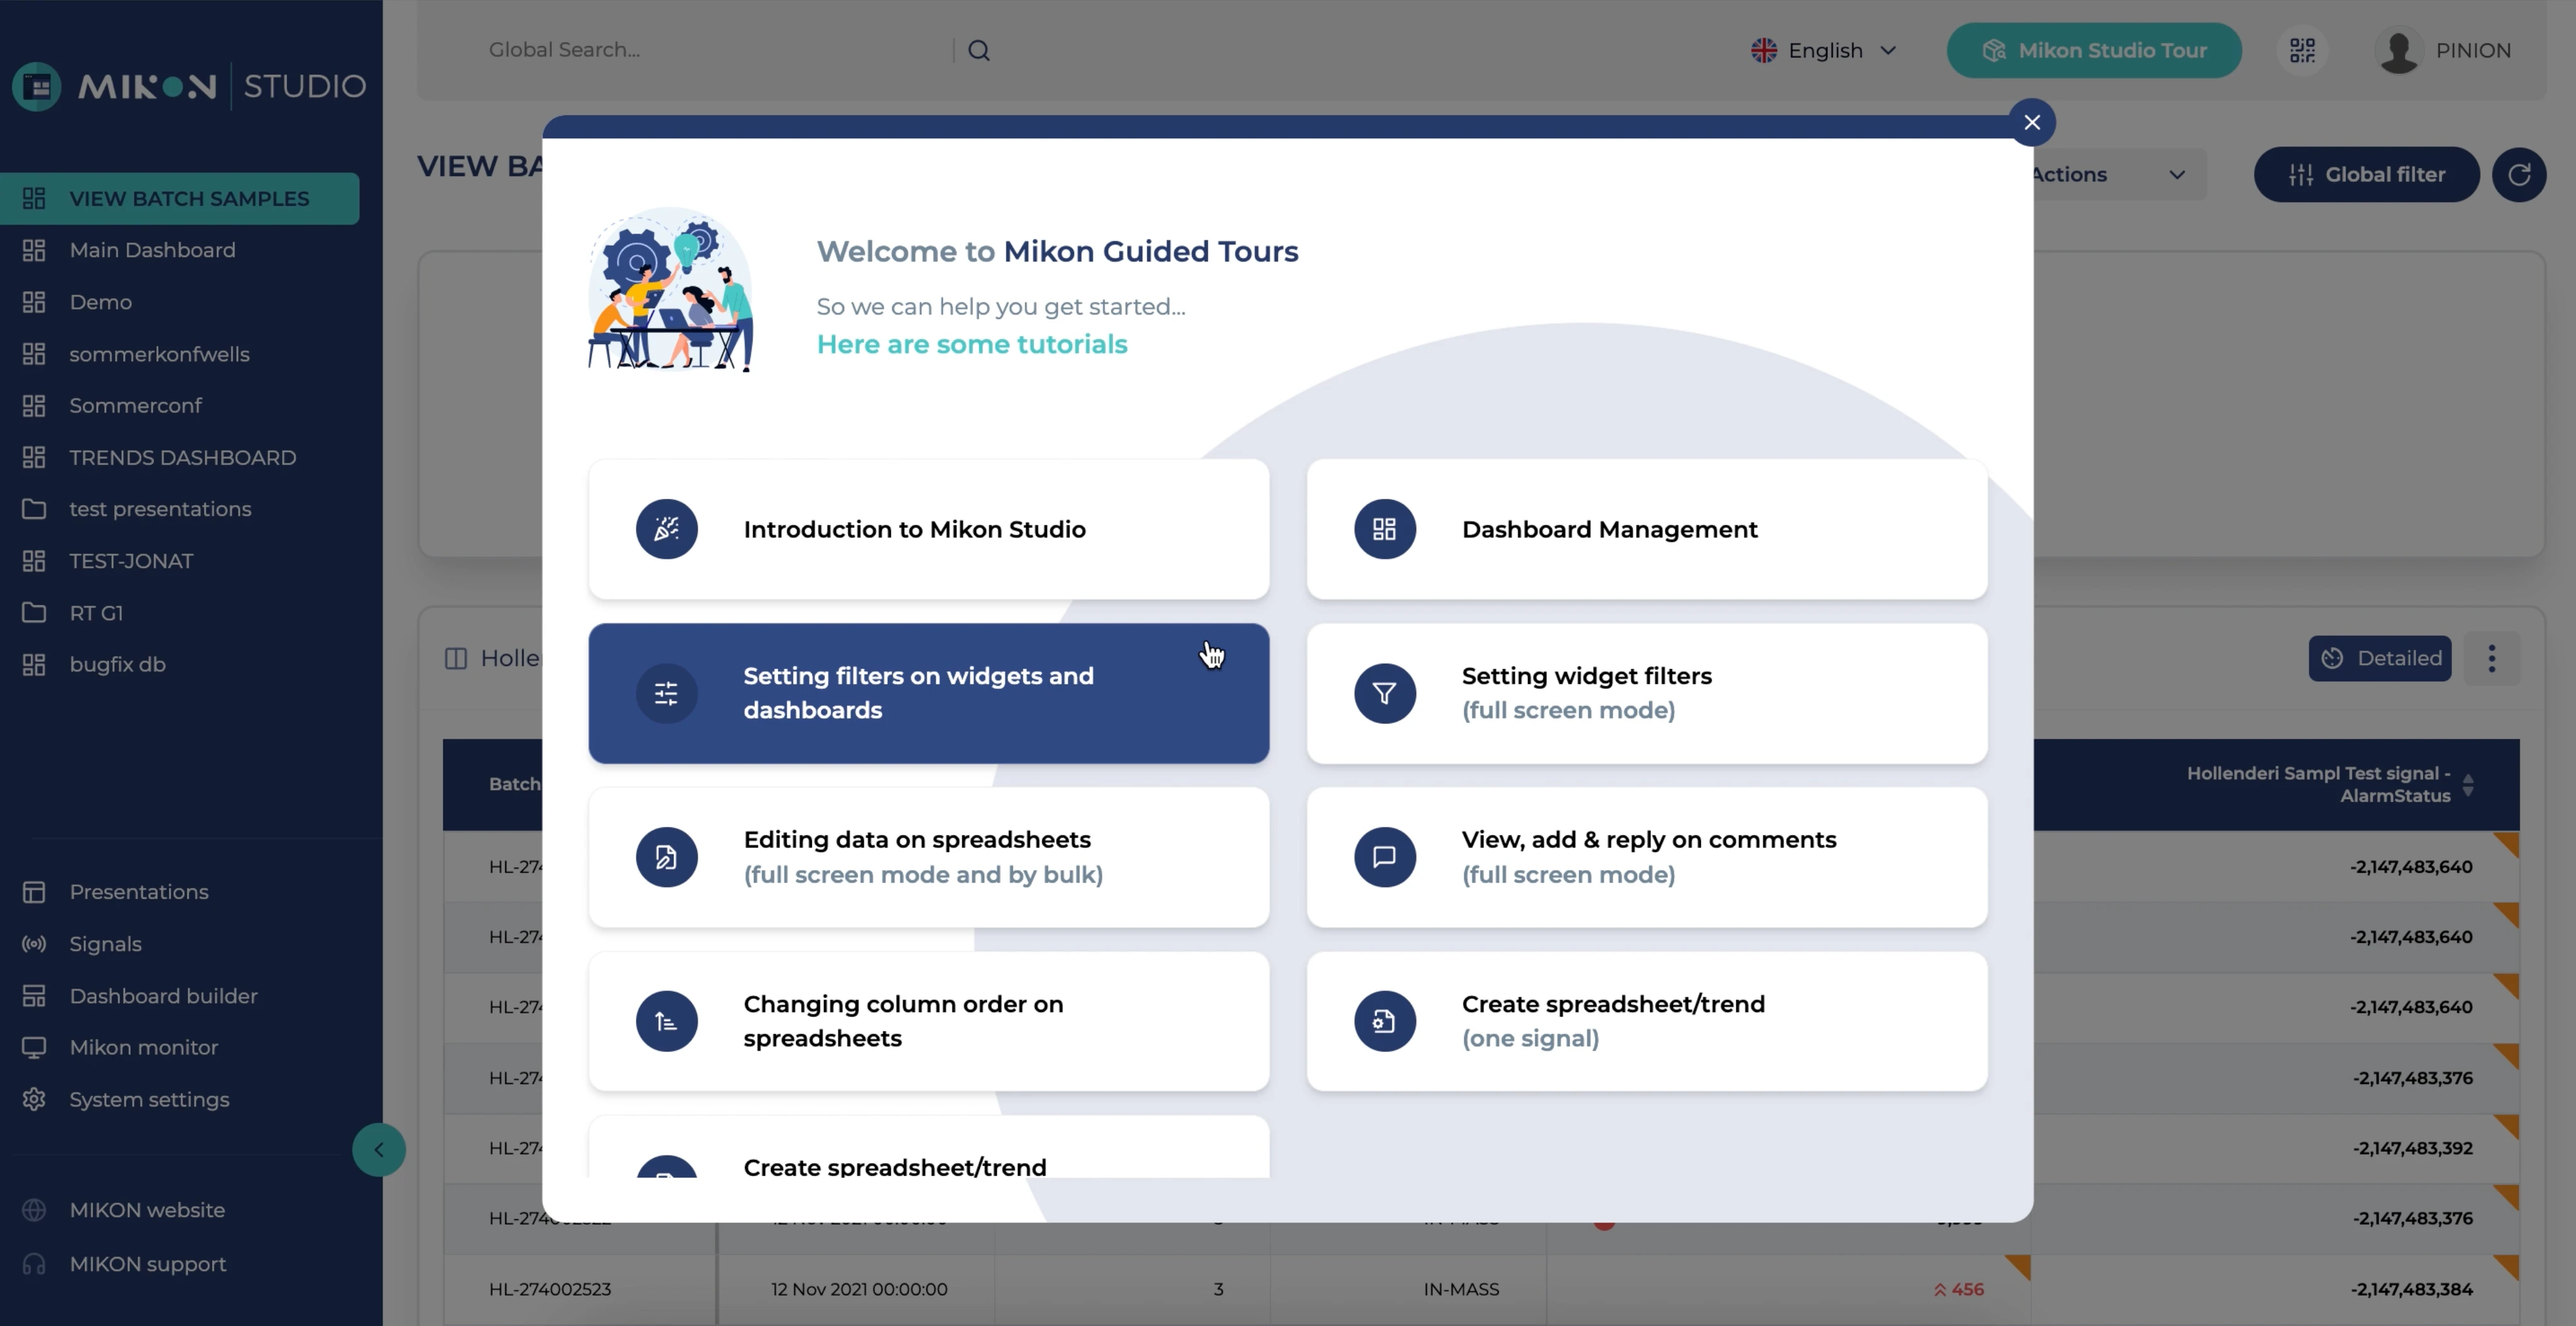Click the Mikon Studio logo
This screenshot has width=2576, height=1326.
[189, 86]
